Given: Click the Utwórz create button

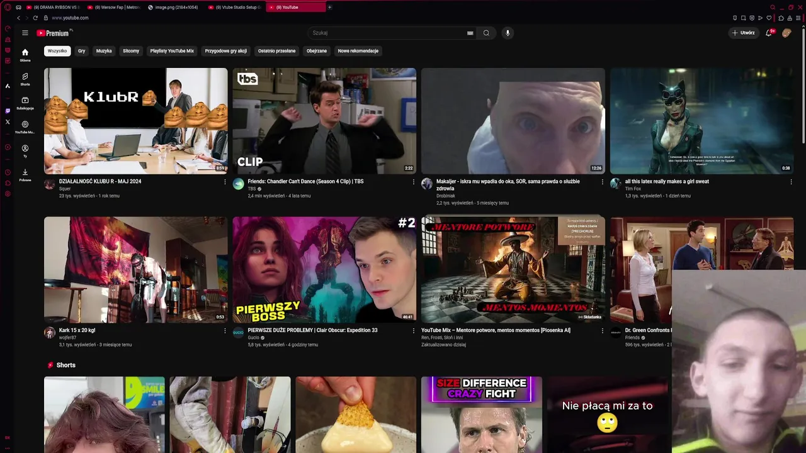Looking at the screenshot, I should click(743, 33).
